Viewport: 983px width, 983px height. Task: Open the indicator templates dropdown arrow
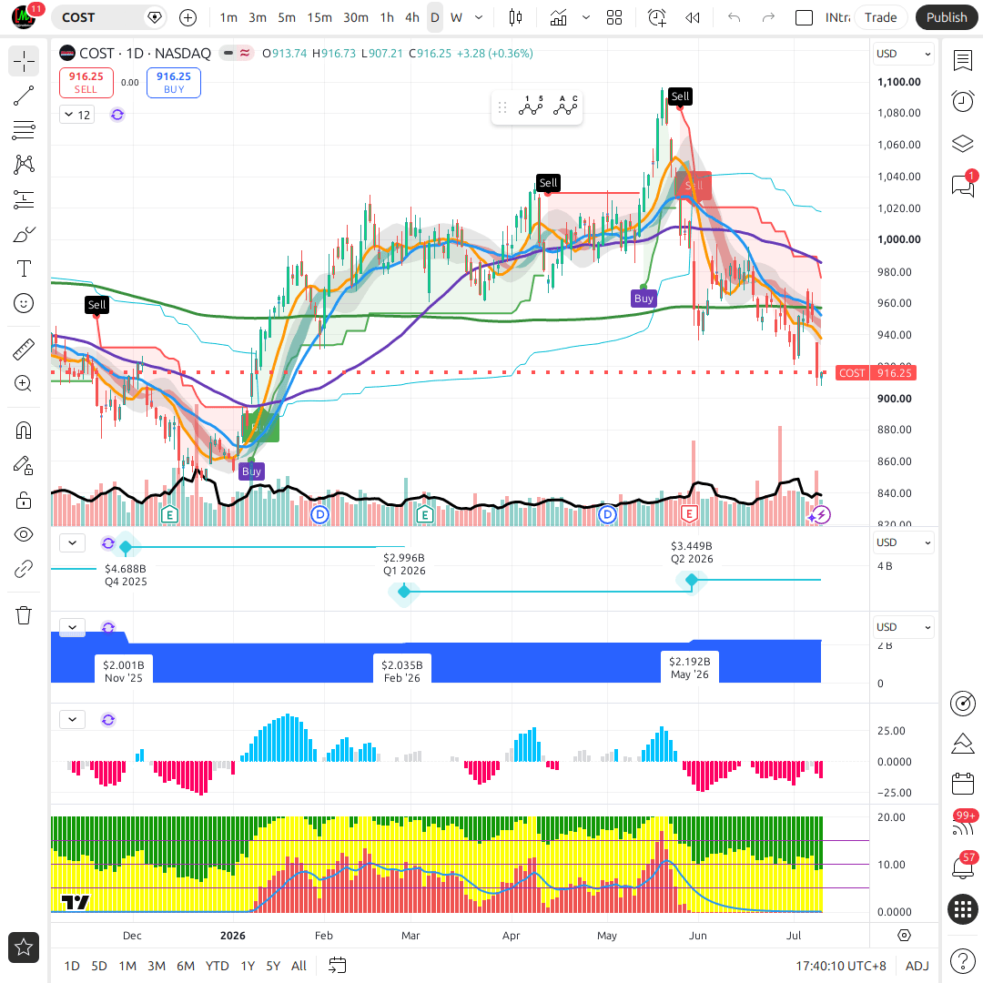click(586, 17)
